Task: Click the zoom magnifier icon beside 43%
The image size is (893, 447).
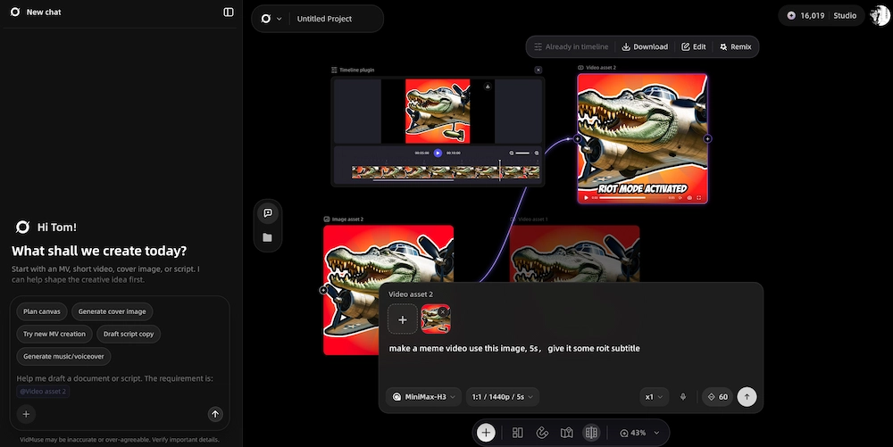Action: coord(624,434)
